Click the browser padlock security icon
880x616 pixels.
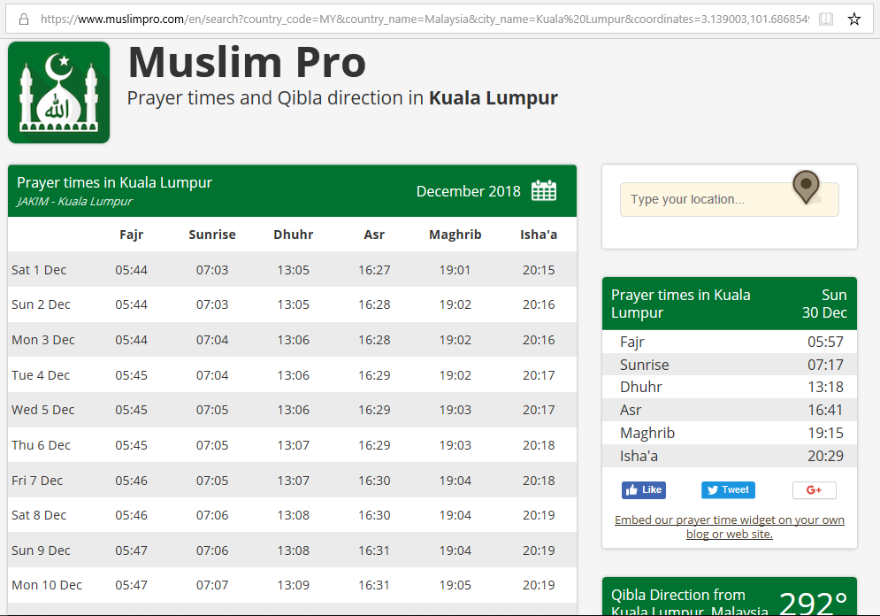coord(24,19)
